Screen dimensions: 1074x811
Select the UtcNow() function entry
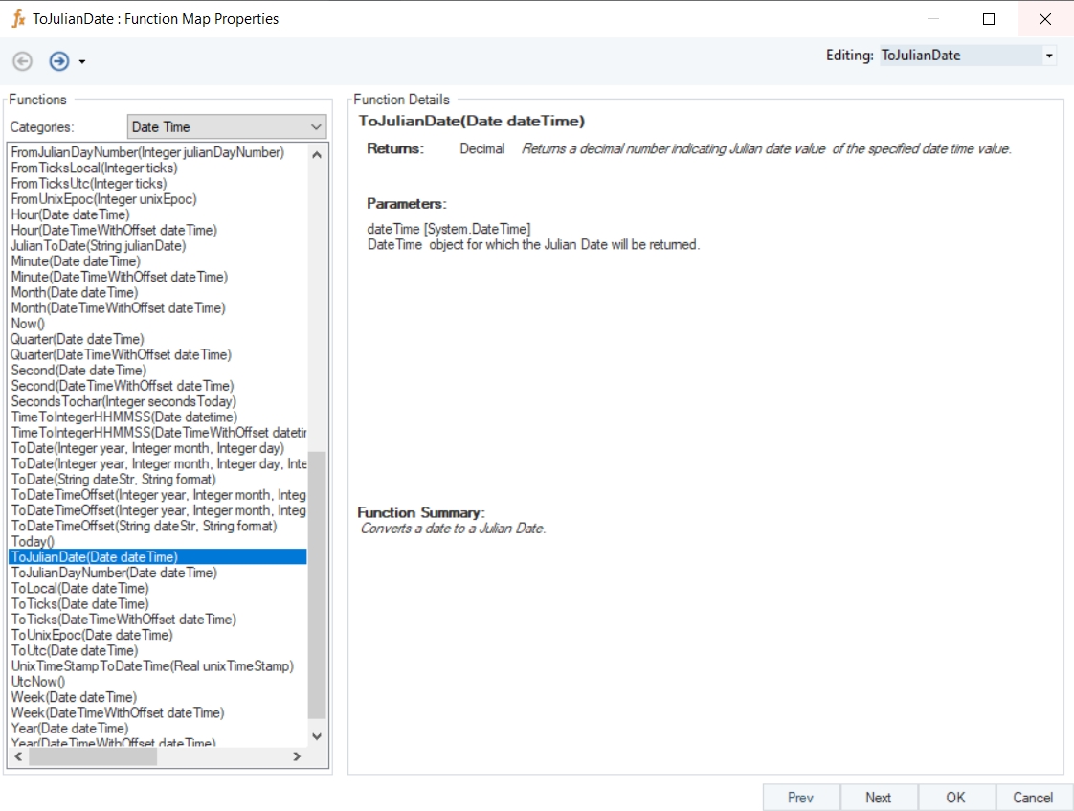[x=38, y=682]
